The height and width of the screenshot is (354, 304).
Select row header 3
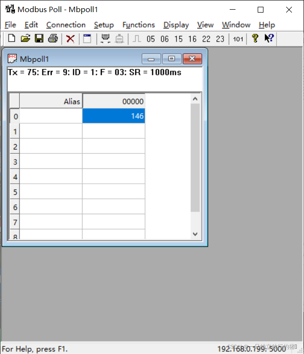coord(15,162)
